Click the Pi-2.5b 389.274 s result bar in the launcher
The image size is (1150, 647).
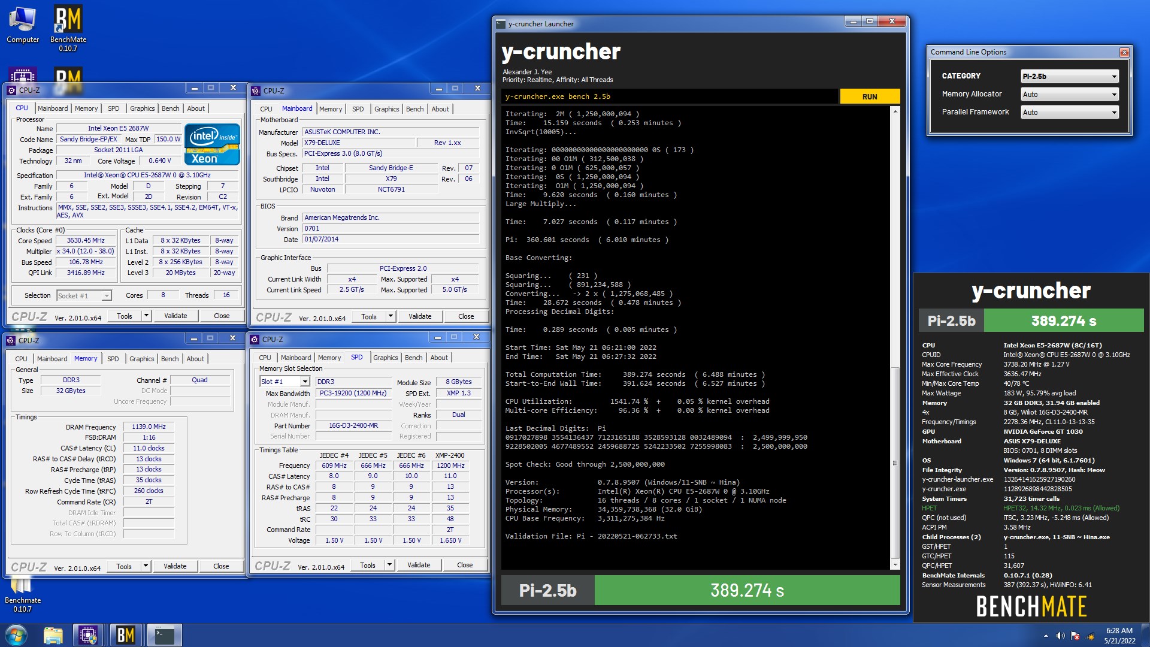700,591
